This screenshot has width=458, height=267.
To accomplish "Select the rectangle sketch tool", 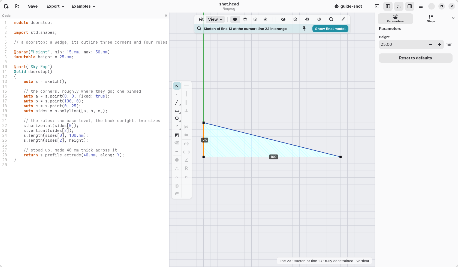I will [x=177, y=111].
